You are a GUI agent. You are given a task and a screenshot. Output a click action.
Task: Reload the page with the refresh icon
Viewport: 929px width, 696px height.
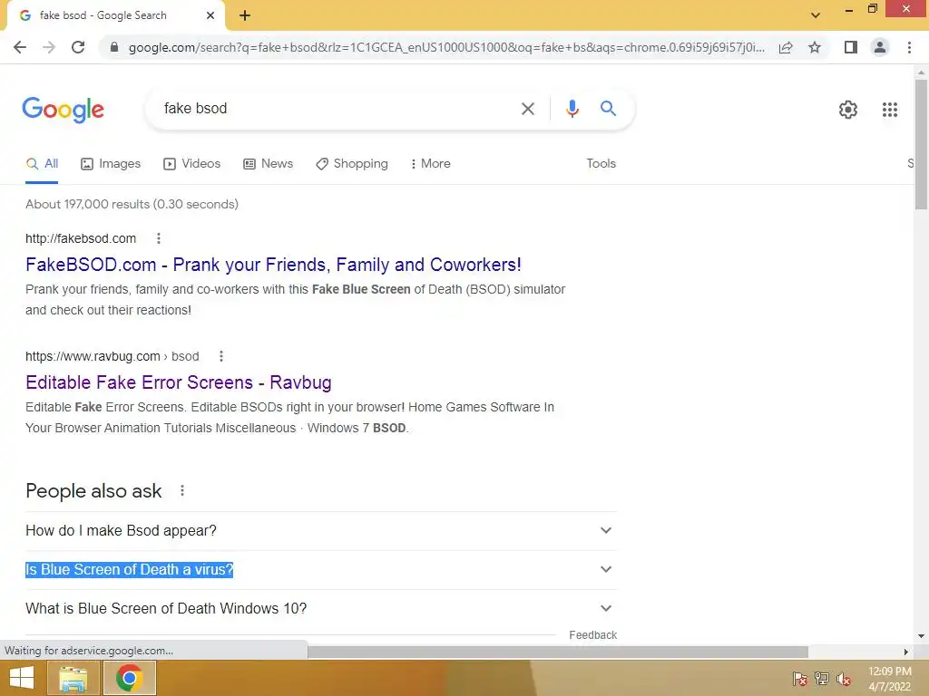click(78, 47)
